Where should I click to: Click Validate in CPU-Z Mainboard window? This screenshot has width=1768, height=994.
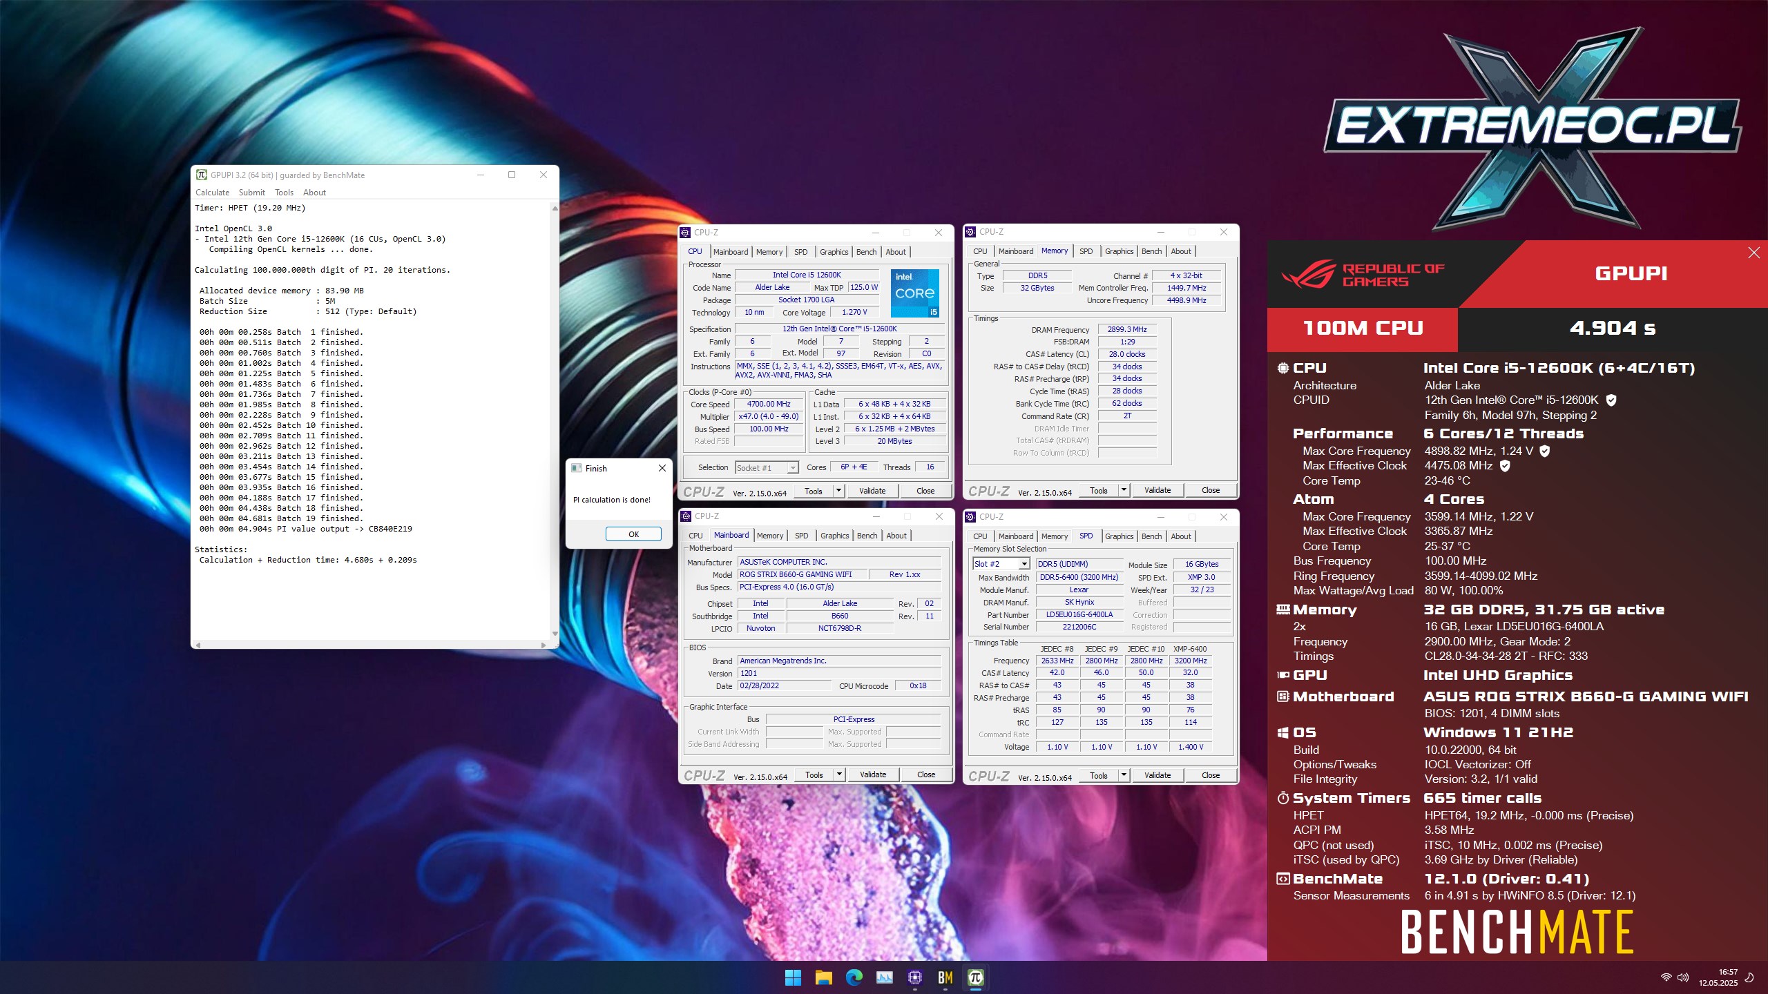coord(873,774)
